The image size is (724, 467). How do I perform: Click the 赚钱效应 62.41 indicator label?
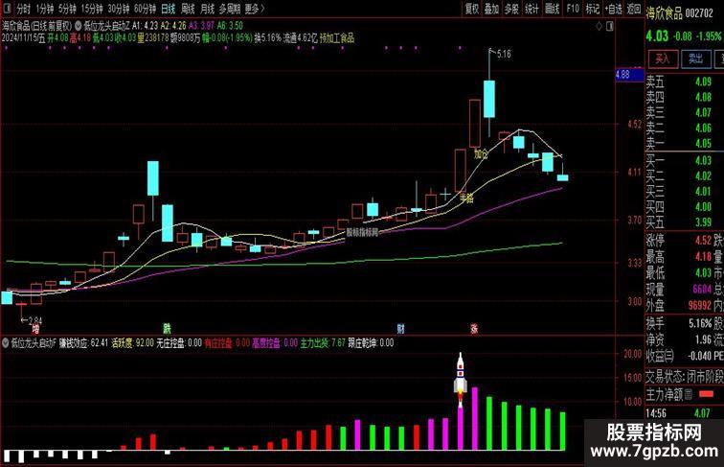pos(83,343)
